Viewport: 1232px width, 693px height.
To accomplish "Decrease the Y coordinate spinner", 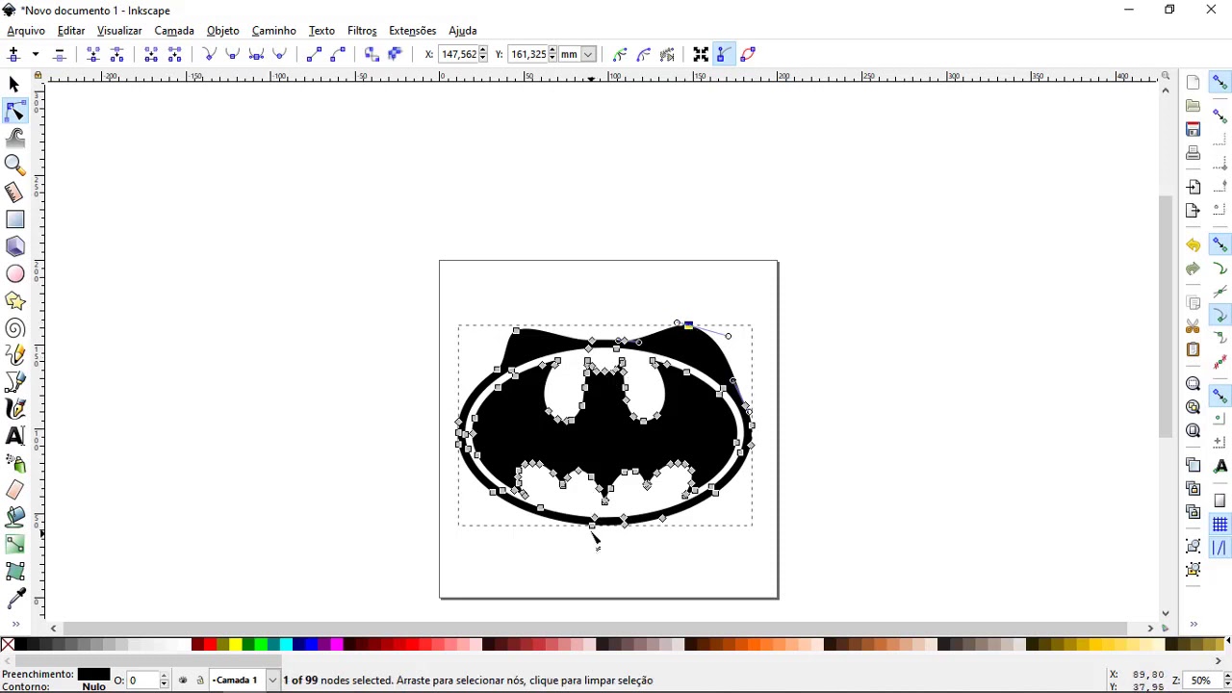I will 553,59.
